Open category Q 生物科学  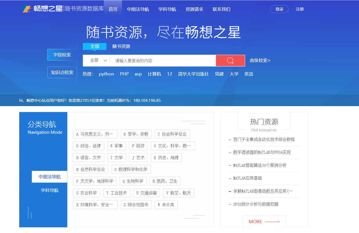tap(133, 181)
